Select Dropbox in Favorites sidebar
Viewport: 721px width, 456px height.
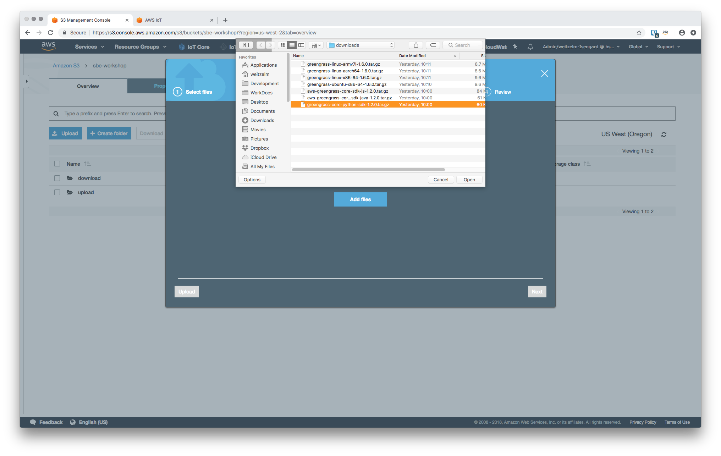(259, 148)
